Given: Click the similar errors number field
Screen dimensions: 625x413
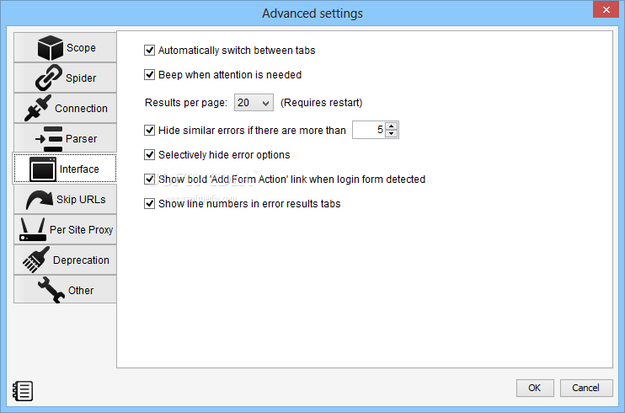Looking at the screenshot, I should (369, 130).
